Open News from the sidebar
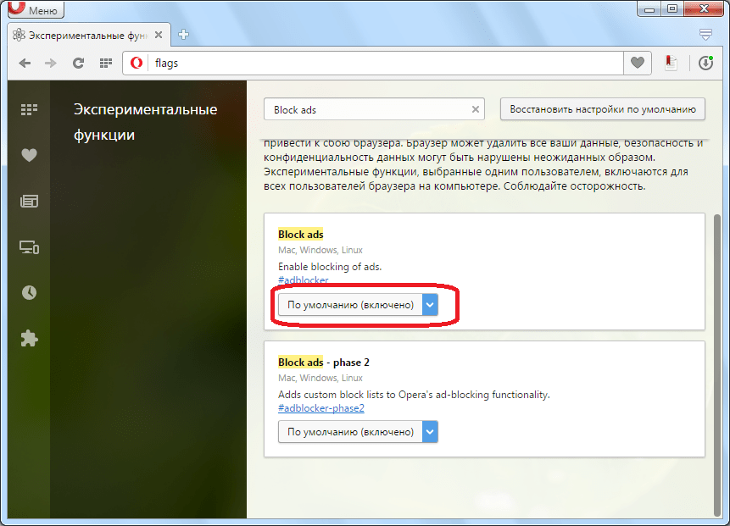730x526 pixels. (x=30, y=202)
